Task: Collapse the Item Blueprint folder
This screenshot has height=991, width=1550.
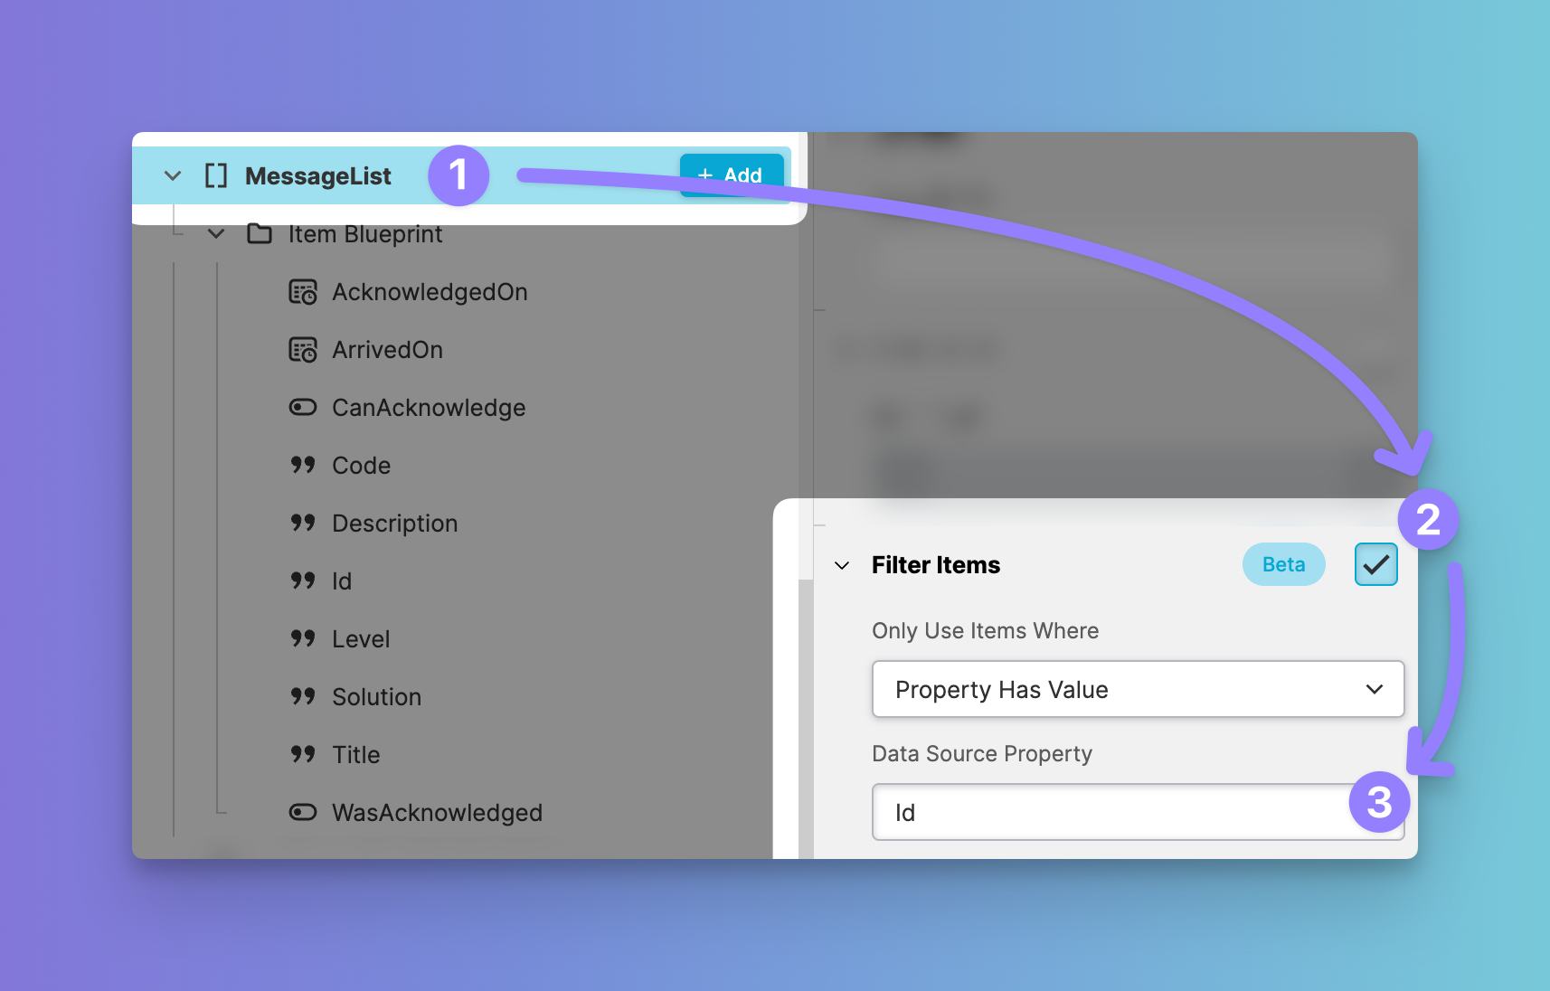Action: point(216,234)
